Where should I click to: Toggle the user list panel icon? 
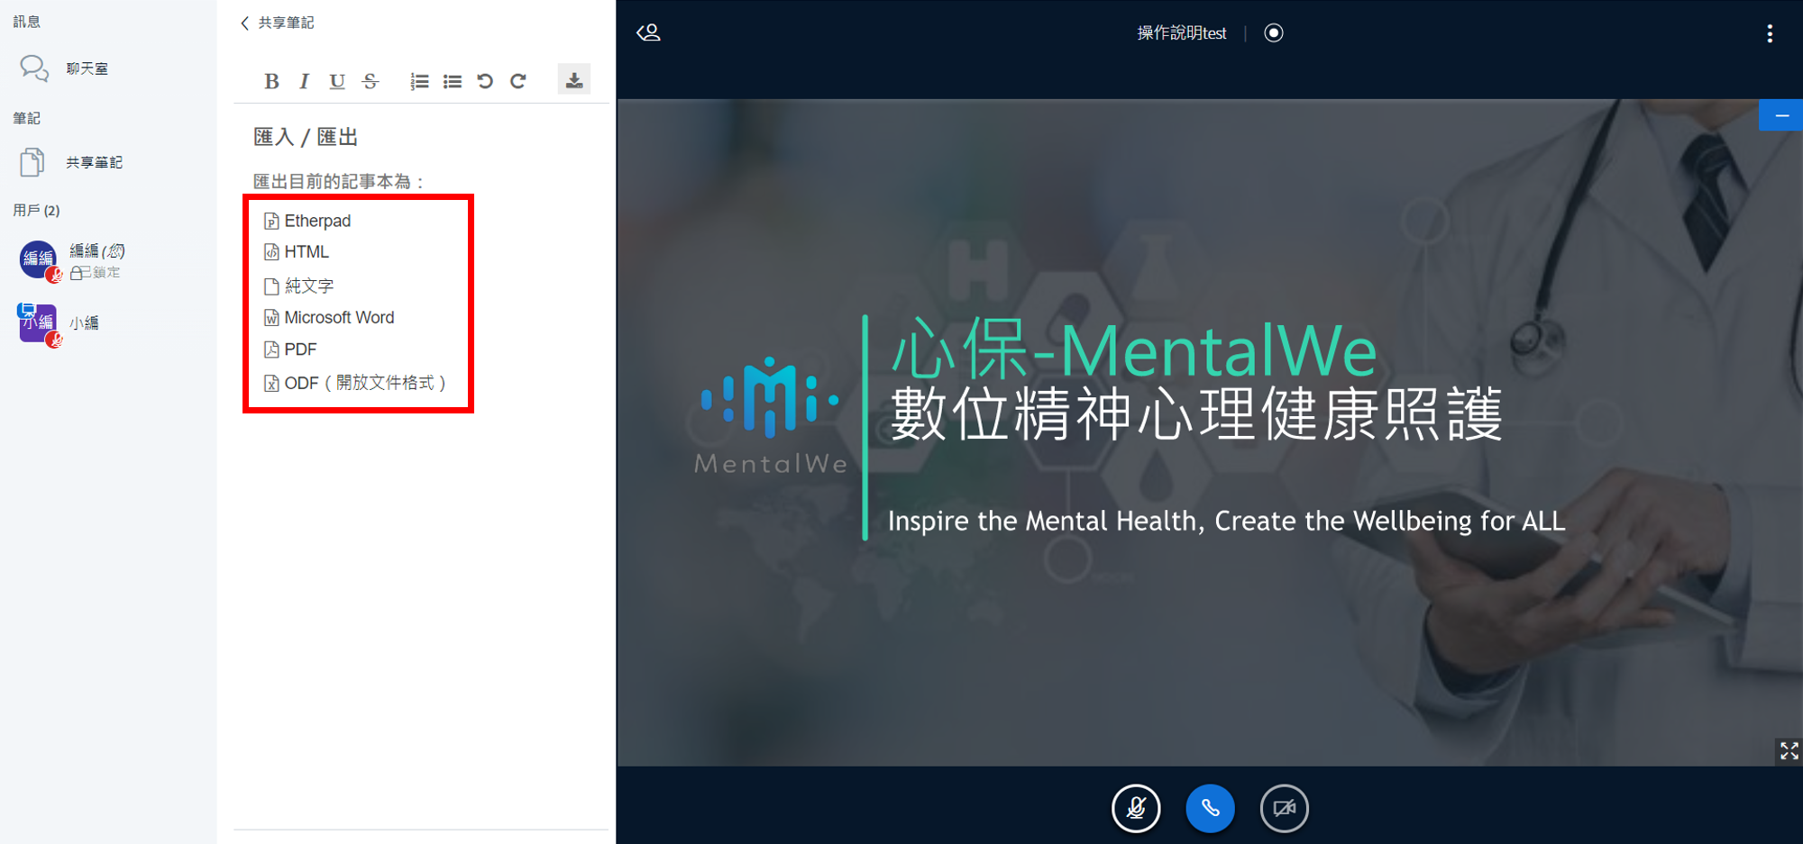[649, 33]
